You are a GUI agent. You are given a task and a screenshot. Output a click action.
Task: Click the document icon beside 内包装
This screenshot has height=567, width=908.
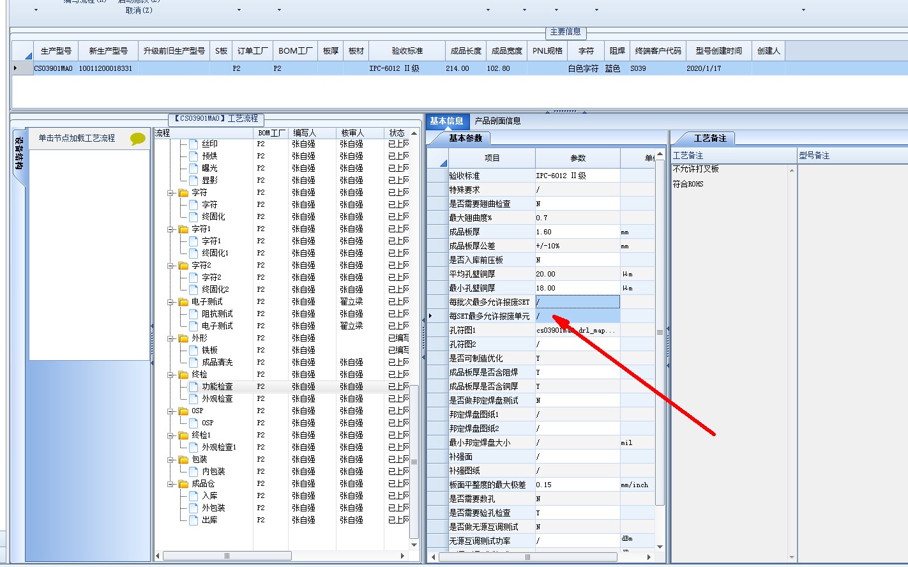coord(193,472)
